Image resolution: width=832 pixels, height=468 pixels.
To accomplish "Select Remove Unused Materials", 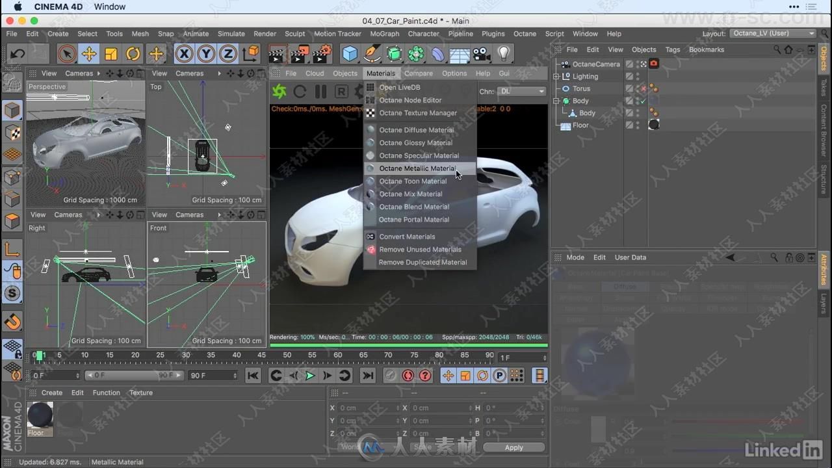I will (x=420, y=250).
